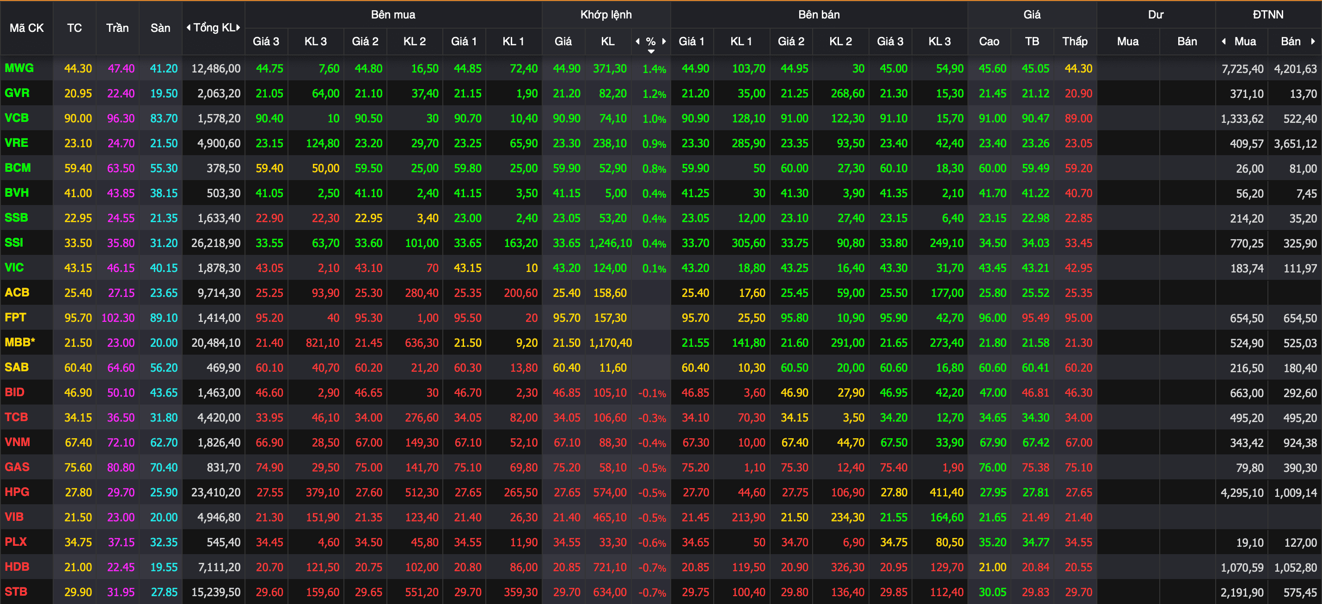Click MBB* matched volume 1,170,40
This screenshot has width=1322, height=604.
[x=611, y=343]
